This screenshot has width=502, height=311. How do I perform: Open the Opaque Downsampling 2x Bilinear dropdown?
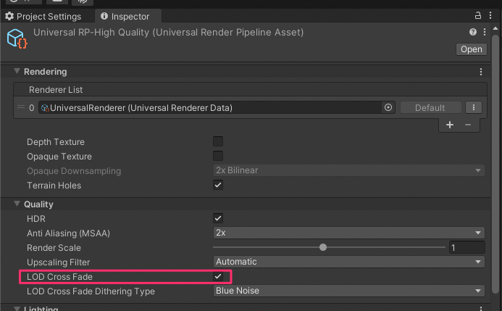pyautogui.click(x=348, y=170)
